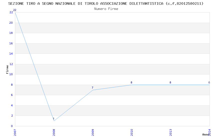Click y-axis tick label 14
Viewport: 212px width, 137px height.
11,54
